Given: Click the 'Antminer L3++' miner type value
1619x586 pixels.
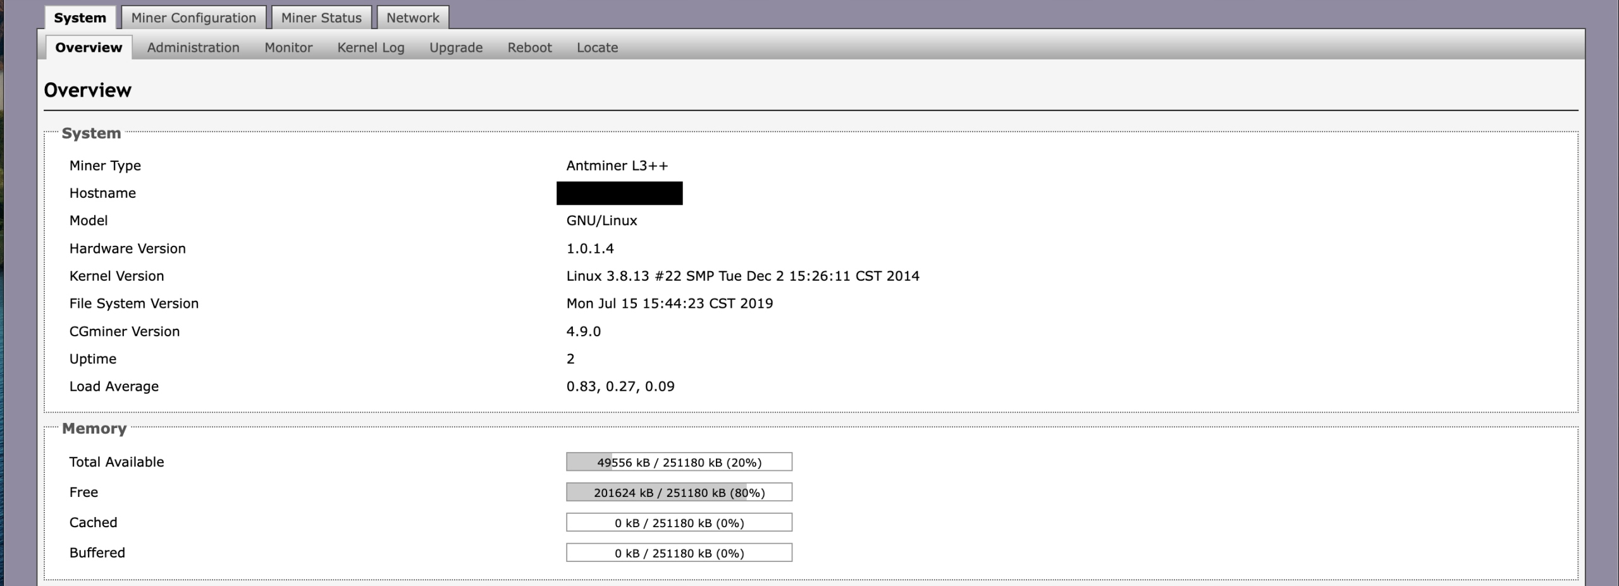Looking at the screenshot, I should (617, 166).
